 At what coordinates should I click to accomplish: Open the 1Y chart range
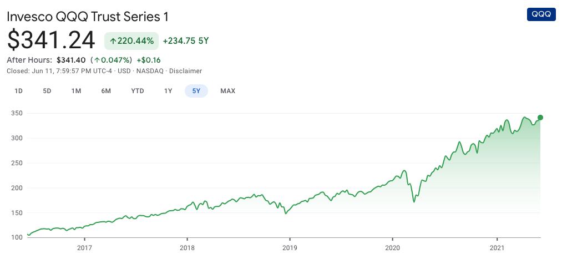168,91
